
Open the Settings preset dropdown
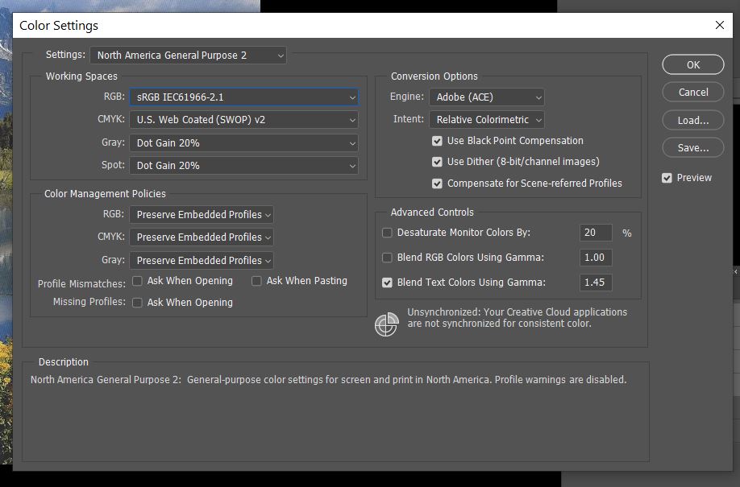(188, 56)
